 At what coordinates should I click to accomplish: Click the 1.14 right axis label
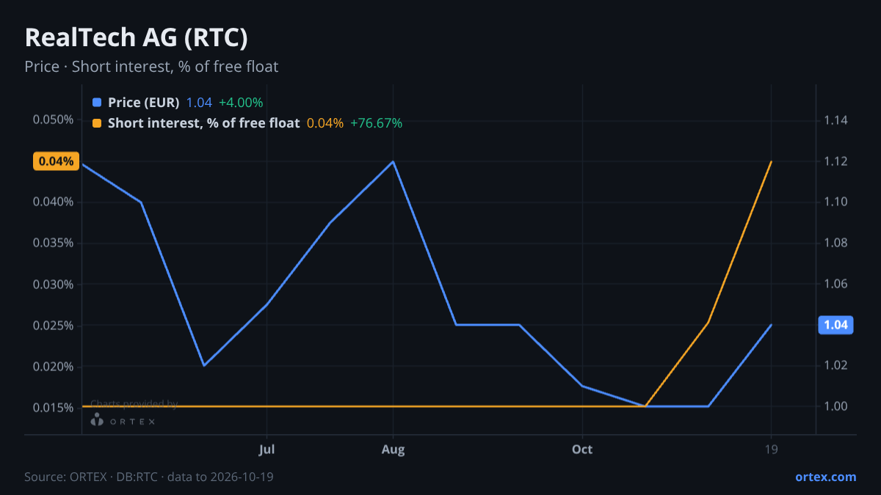[836, 120]
